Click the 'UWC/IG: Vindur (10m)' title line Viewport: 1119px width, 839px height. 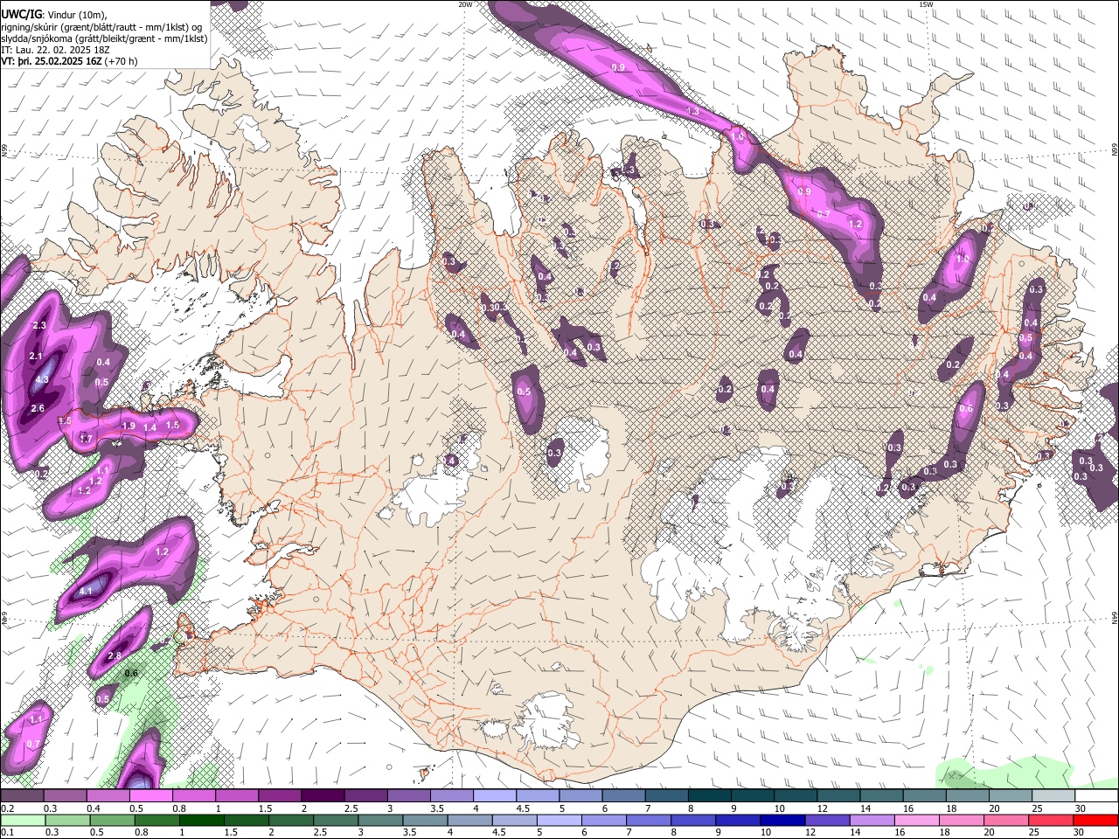pyautogui.click(x=54, y=15)
